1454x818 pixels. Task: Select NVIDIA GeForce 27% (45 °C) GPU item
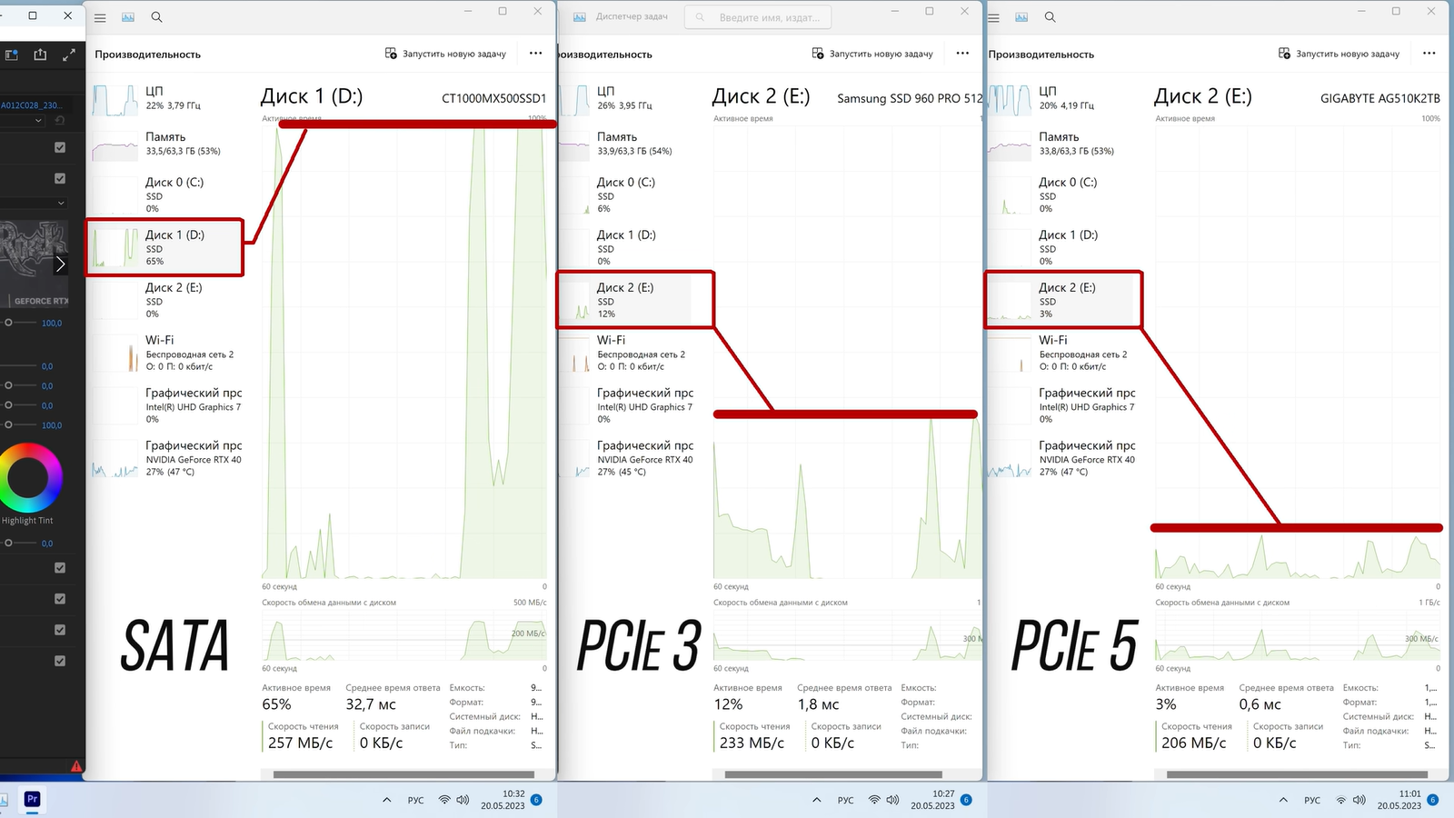coord(625,458)
